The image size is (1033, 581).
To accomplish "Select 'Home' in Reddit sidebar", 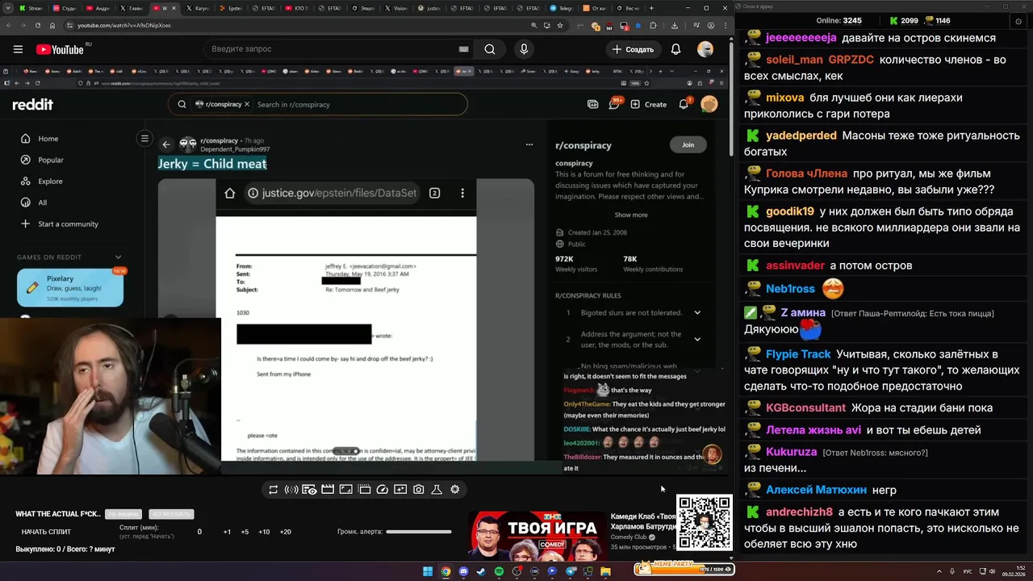I will point(48,139).
